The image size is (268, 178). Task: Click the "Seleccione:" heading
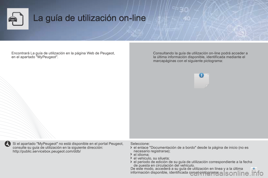click(x=140, y=144)
